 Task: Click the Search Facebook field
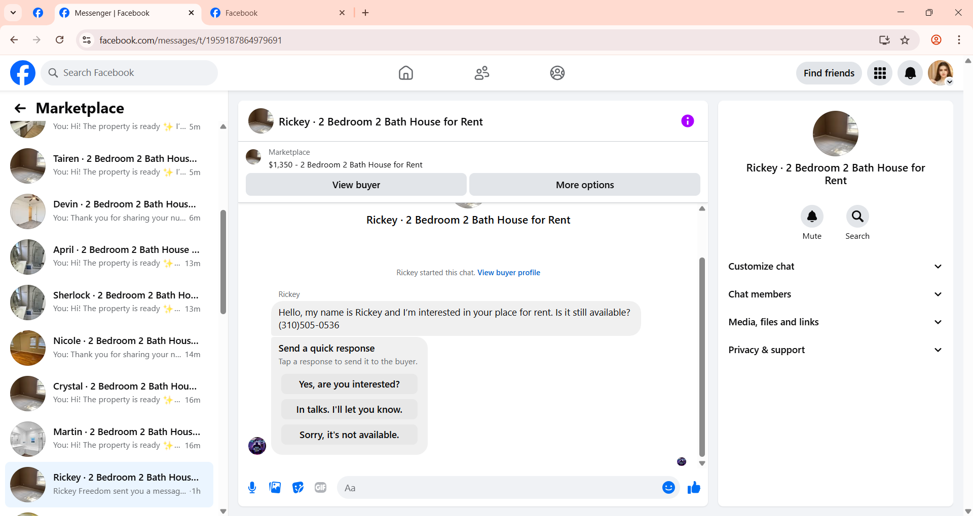pyautogui.click(x=129, y=73)
